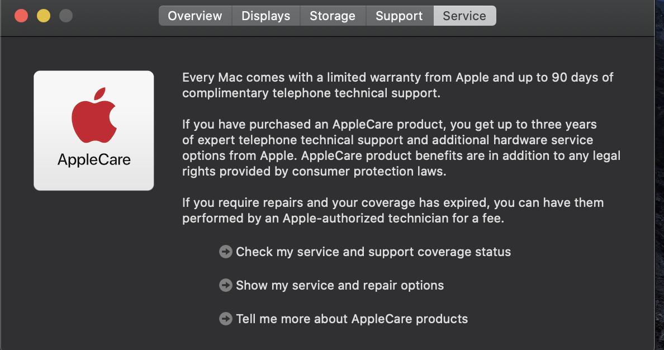Click the Service tab
Viewport: 664px width, 350px height.
click(x=464, y=16)
